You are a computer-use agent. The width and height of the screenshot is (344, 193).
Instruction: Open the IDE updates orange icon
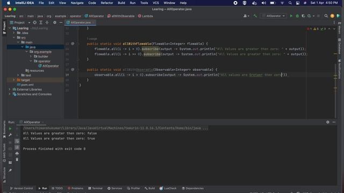tap(332, 16)
